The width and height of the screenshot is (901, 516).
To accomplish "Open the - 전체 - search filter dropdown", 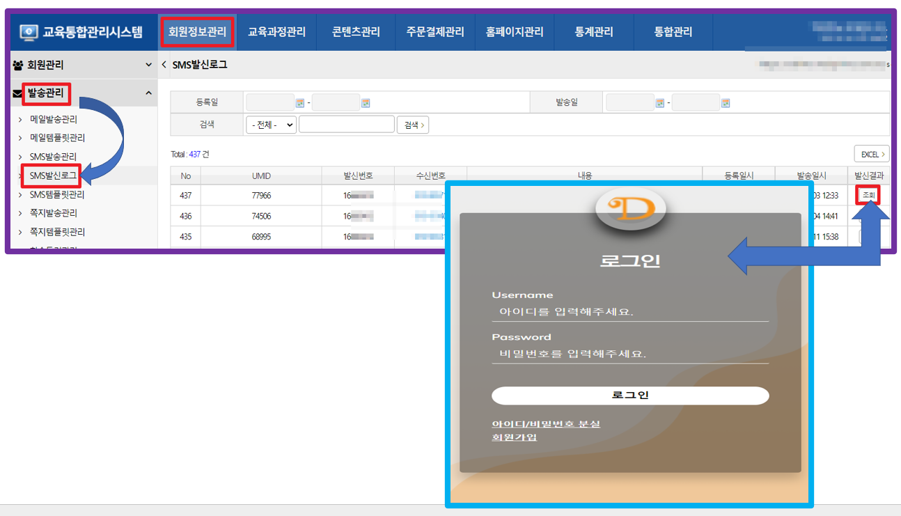I will (x=271, y=125).
